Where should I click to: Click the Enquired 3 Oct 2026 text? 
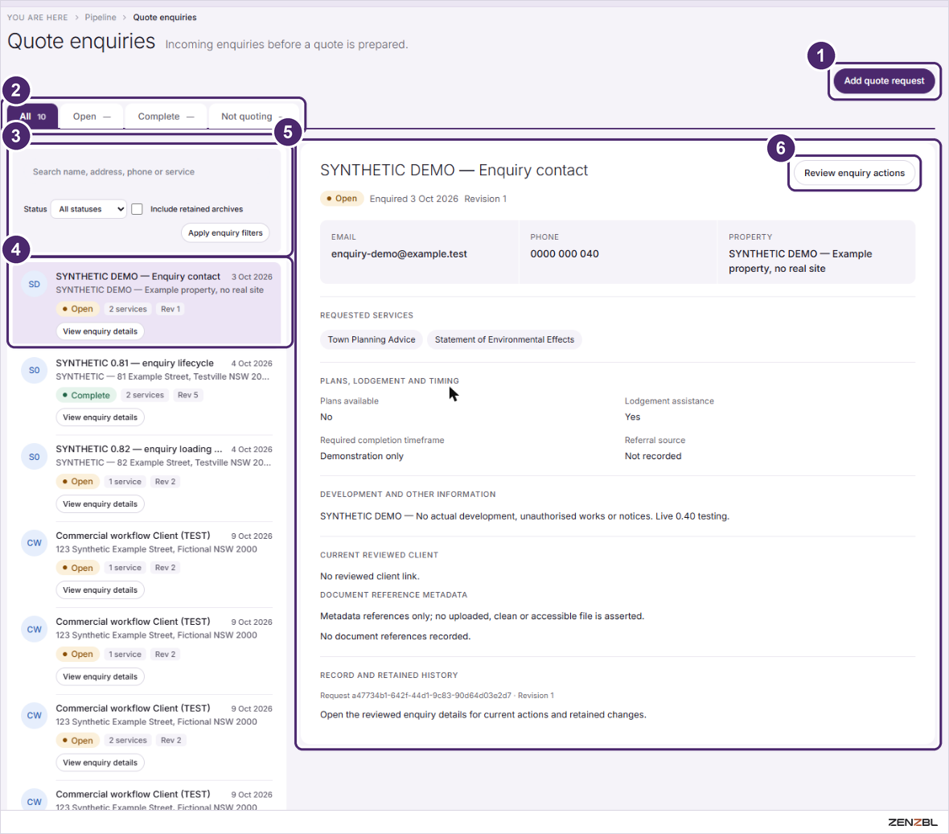(414, 199)
